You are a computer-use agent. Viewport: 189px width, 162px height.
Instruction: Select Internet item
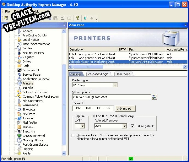(x=28, y=118)
